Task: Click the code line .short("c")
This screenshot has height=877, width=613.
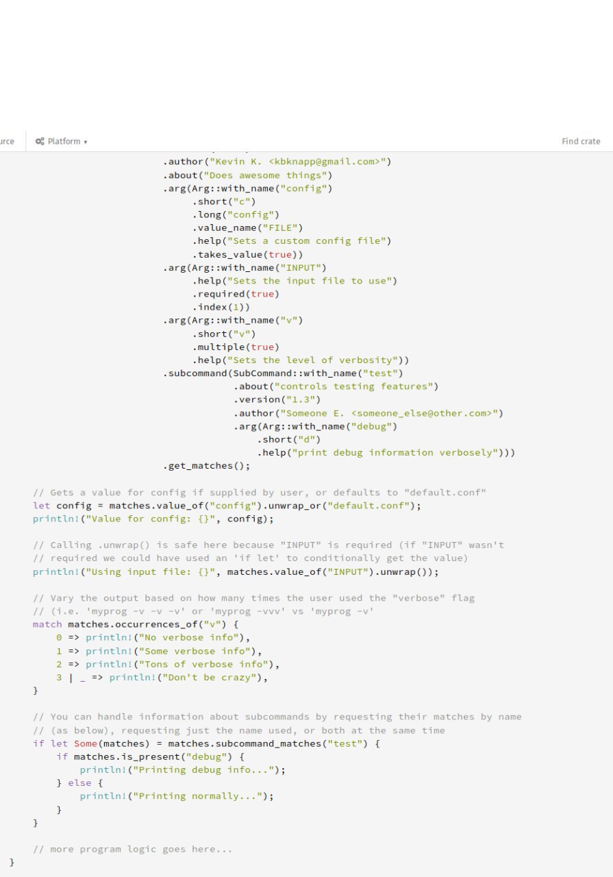Action: point(224,201)
